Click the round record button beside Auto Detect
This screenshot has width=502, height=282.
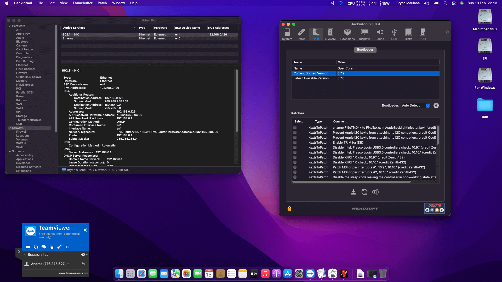(436, 105)
